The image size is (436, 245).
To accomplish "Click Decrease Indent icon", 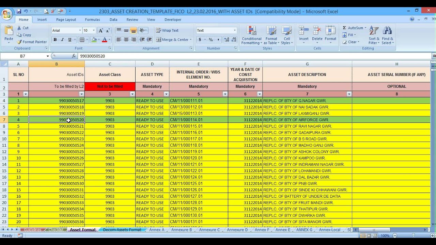I will tap(142, 40).
